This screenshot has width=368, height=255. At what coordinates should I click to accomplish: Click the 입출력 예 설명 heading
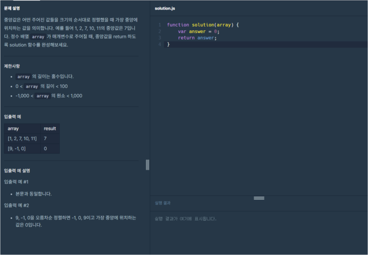(17, 171)
